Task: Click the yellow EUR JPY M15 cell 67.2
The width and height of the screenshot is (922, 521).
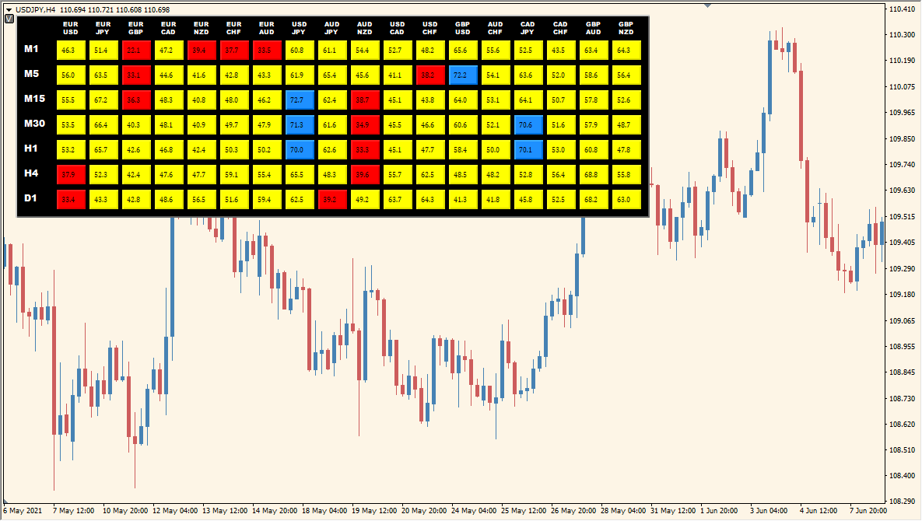Action: 103,100
